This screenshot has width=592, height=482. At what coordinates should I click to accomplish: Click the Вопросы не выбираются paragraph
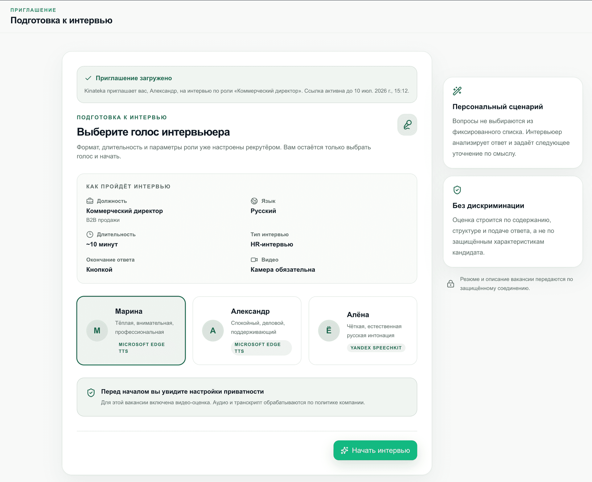click(511, 137)
